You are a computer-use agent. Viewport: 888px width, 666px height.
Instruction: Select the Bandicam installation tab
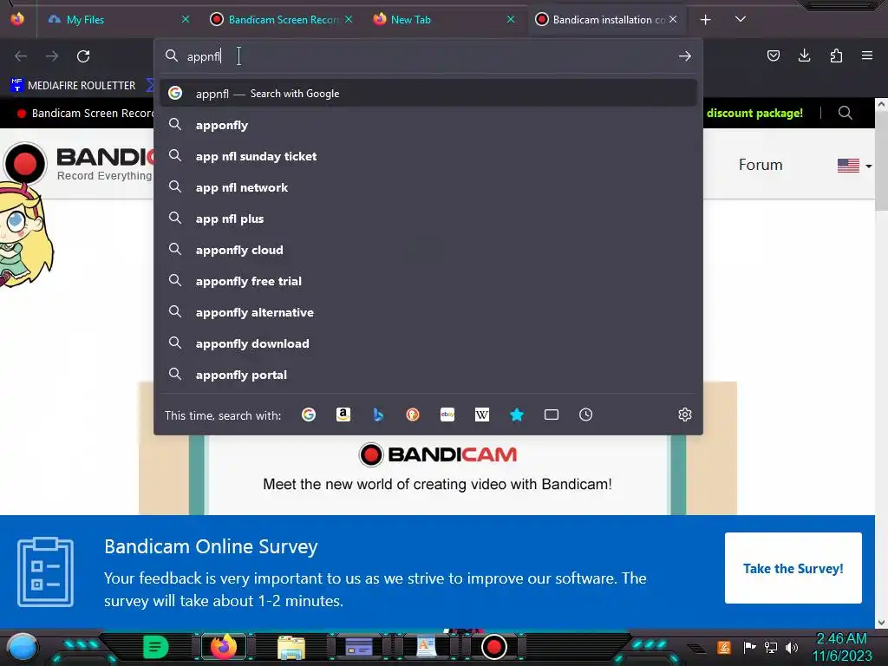607,19
